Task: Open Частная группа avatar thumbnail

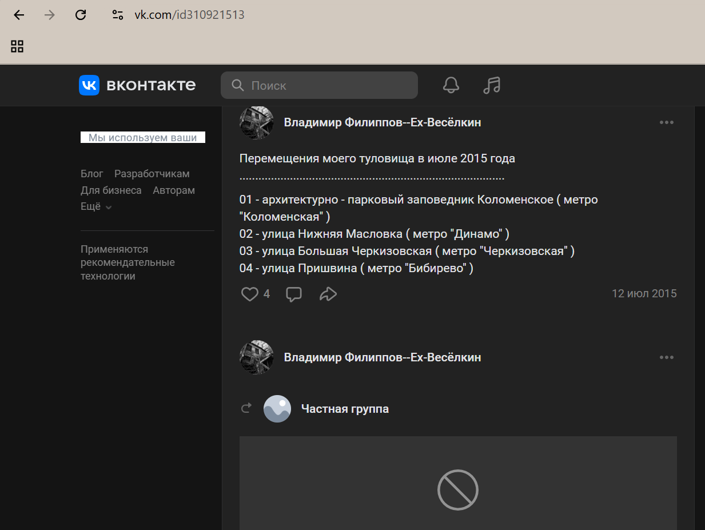Action: click(x=277, y=409)
